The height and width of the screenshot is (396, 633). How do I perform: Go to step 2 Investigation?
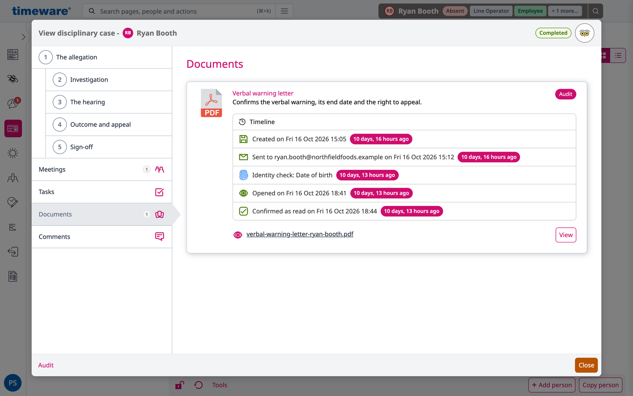109,80
